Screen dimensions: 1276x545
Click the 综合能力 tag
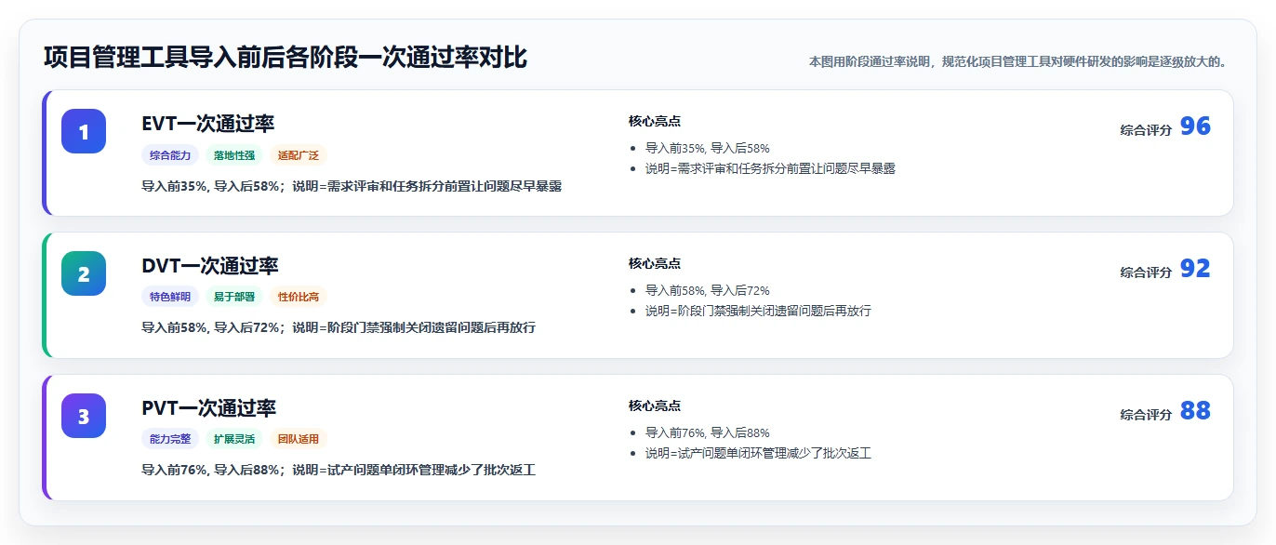(170, 155)
